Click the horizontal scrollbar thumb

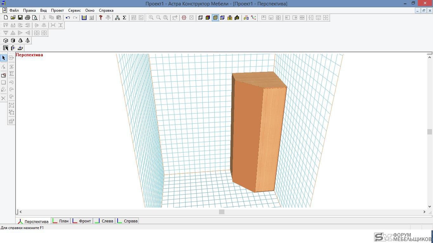(222, 212)
